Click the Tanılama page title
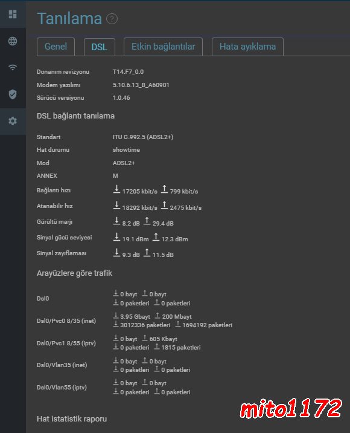 (x=69, y=19)
